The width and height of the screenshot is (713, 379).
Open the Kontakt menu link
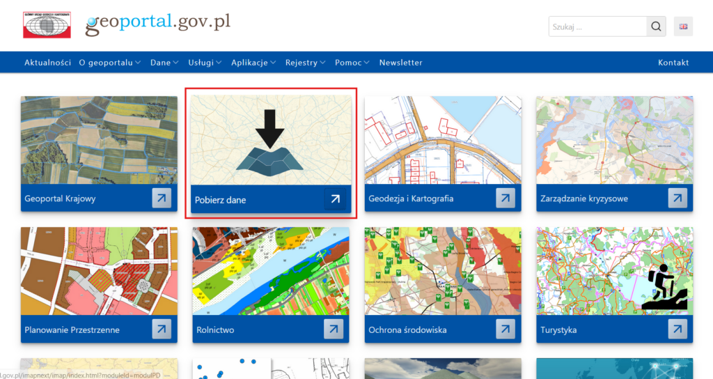pyautogui.click(x=673, y=63)
